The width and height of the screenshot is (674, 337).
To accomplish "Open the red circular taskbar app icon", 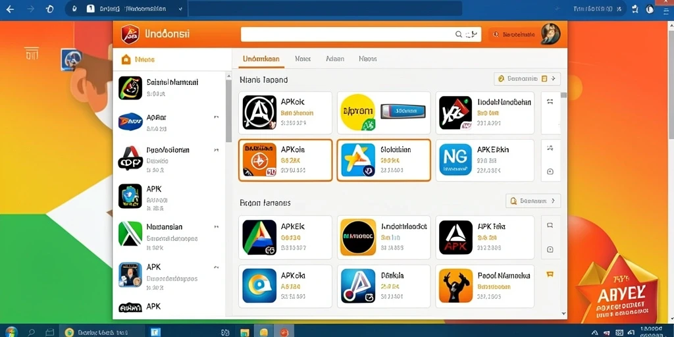I will (284, 332).
